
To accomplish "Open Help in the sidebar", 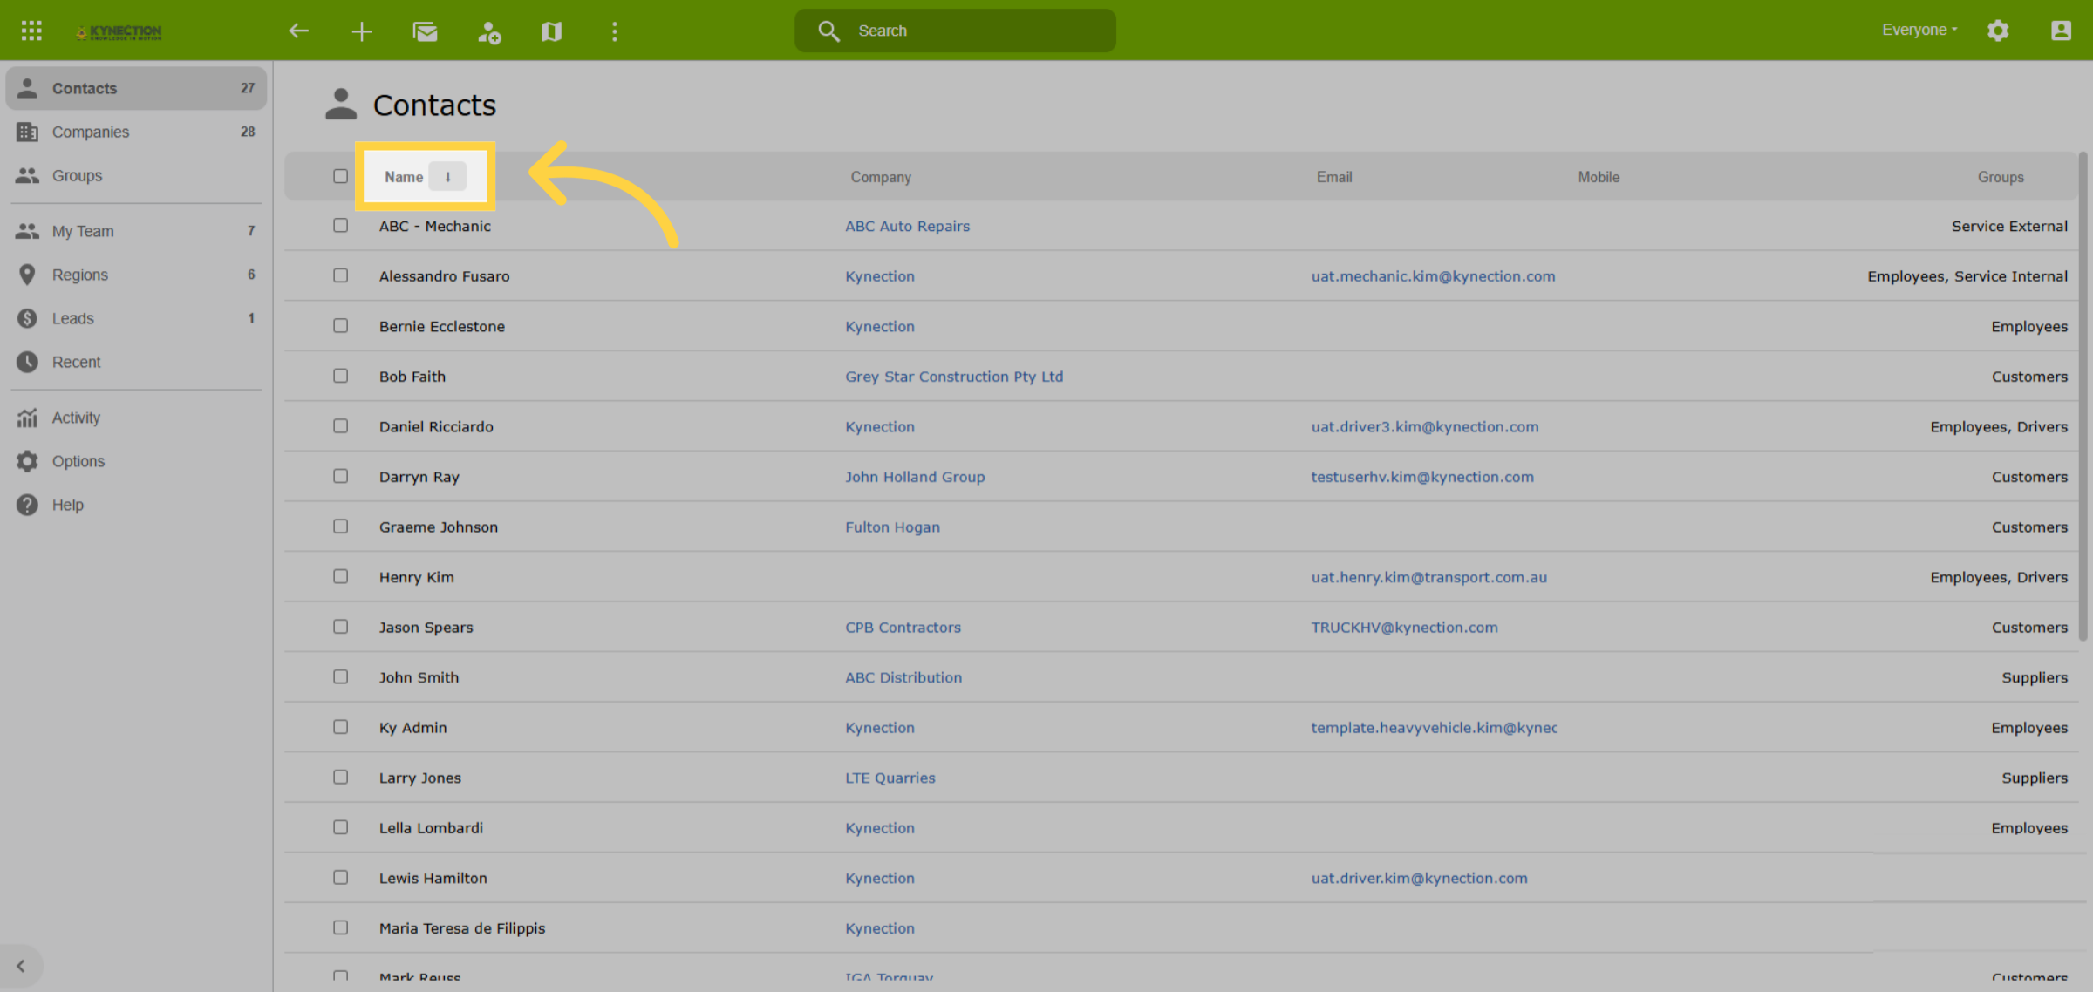I will [x=136, y=505].
